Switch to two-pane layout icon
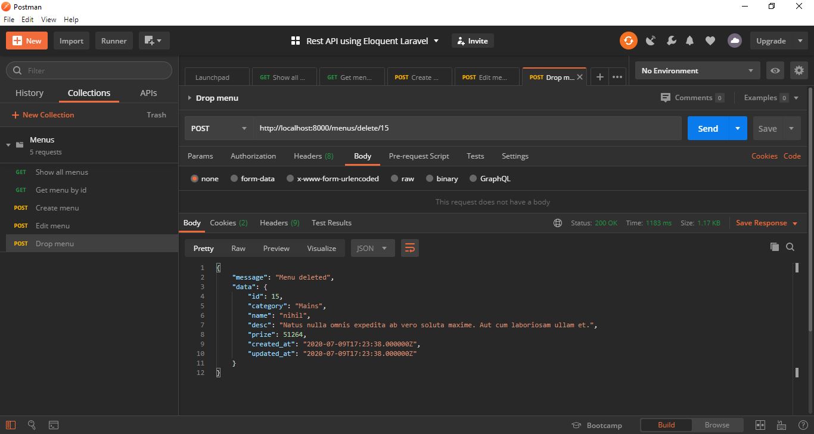Image resolution: width=814 pixels, height=434 pixels. coord(760,425)
